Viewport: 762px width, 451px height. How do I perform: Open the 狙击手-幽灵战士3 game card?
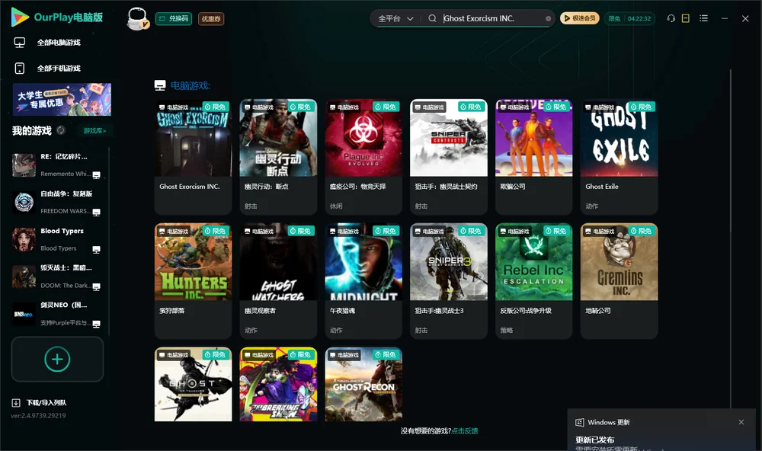449,280
